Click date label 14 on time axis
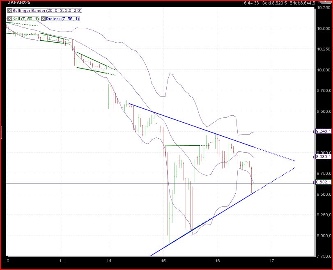The width and height of the screenshot is (333, 270). click(x=109, y=261)
